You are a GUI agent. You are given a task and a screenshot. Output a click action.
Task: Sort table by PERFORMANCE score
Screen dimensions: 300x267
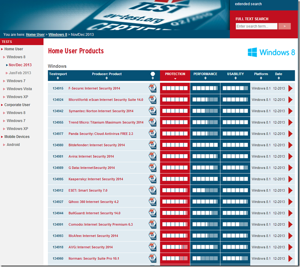[x=205, y=78]
